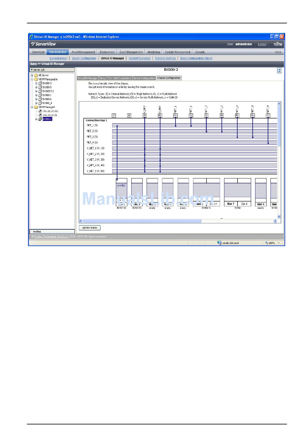Image resolution: width=292 pixels, height=431 pixels.
Task: Select the Chassis Configuration tab
Action: point(168,78)
